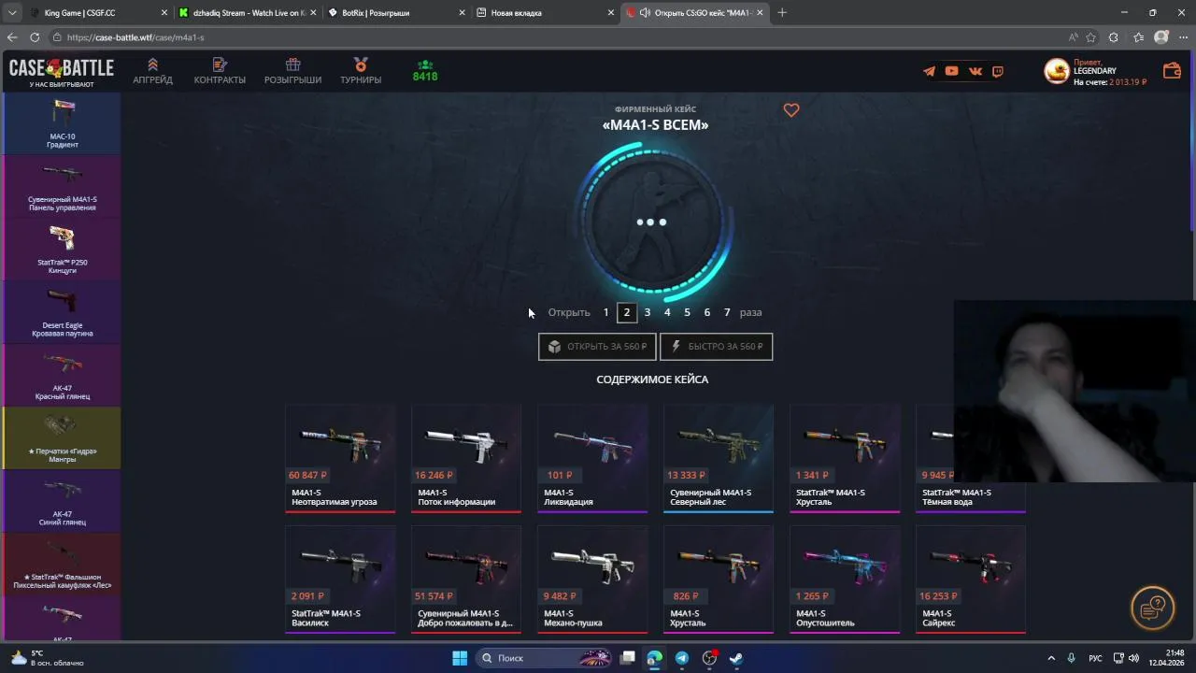Reload the page in browser toolbar
The image size is (1196, 673).
pos(35,37)
